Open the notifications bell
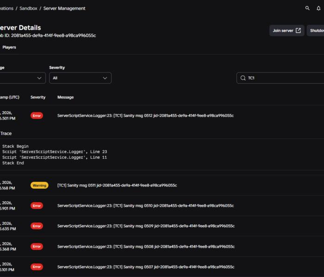Image resolution: width=324 pixels, height=277 pixels. click(318, 8)
